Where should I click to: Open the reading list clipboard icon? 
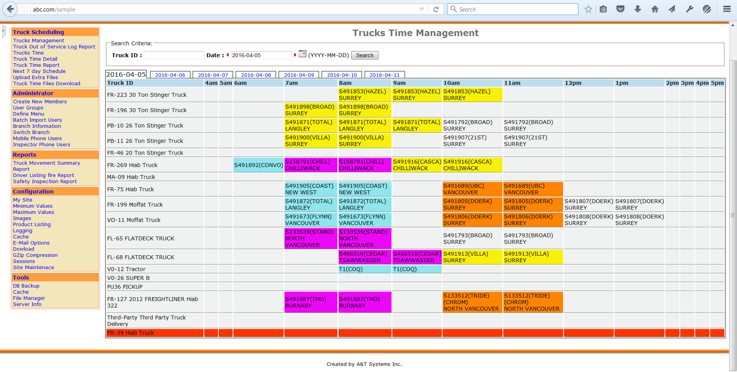pos(603,9)
